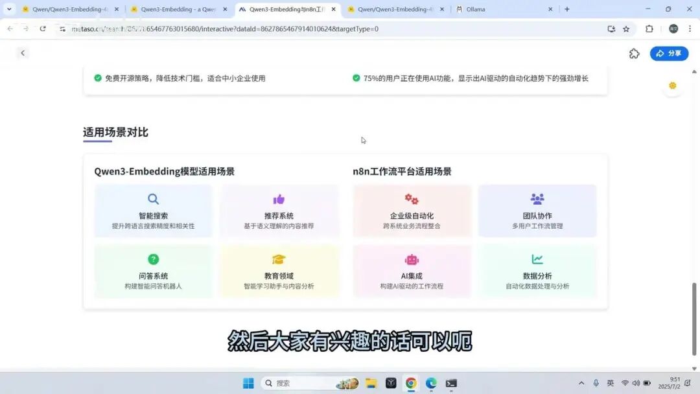Click the AI集成 robot icon

pyautogui.click(x=412, y=259)
